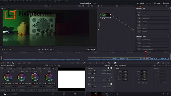171x96 pixels.
Task: Open Clips button dropdown arrow
Action: tap(152, 3)
